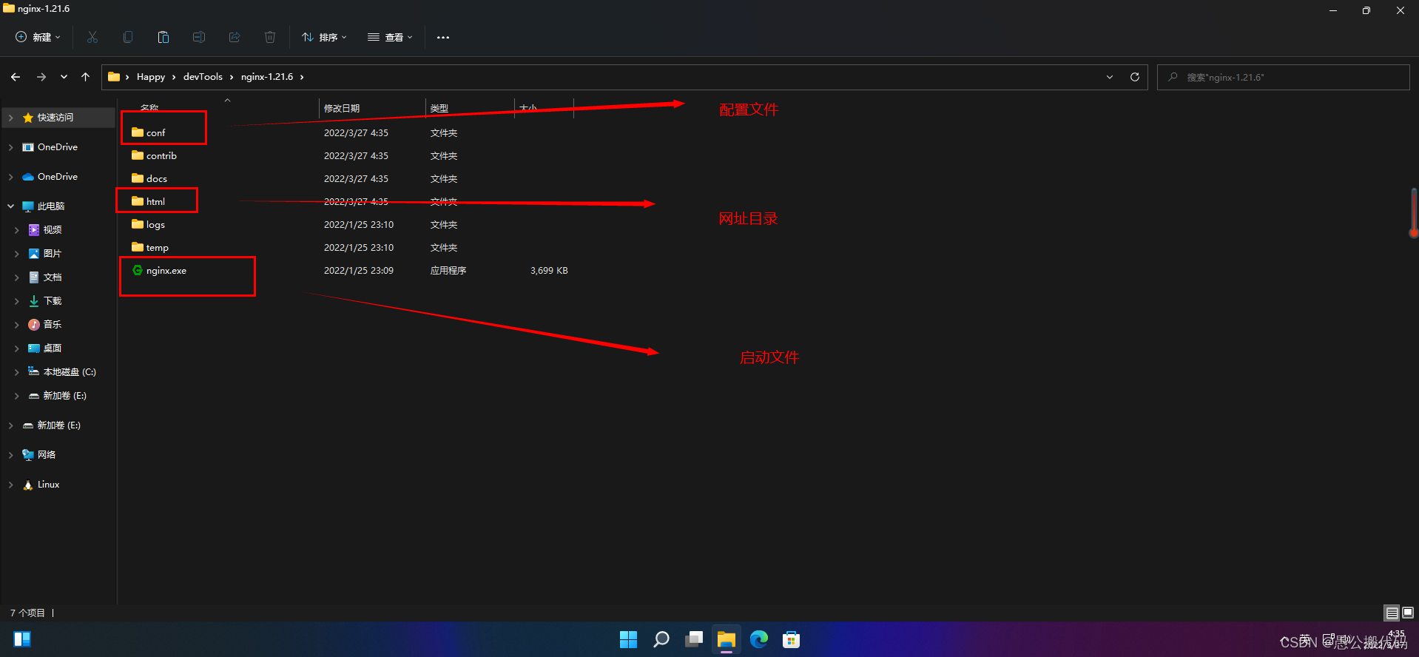Select 网络 in sidebar
Screen dimensions: 1419x657
(47, 455)
